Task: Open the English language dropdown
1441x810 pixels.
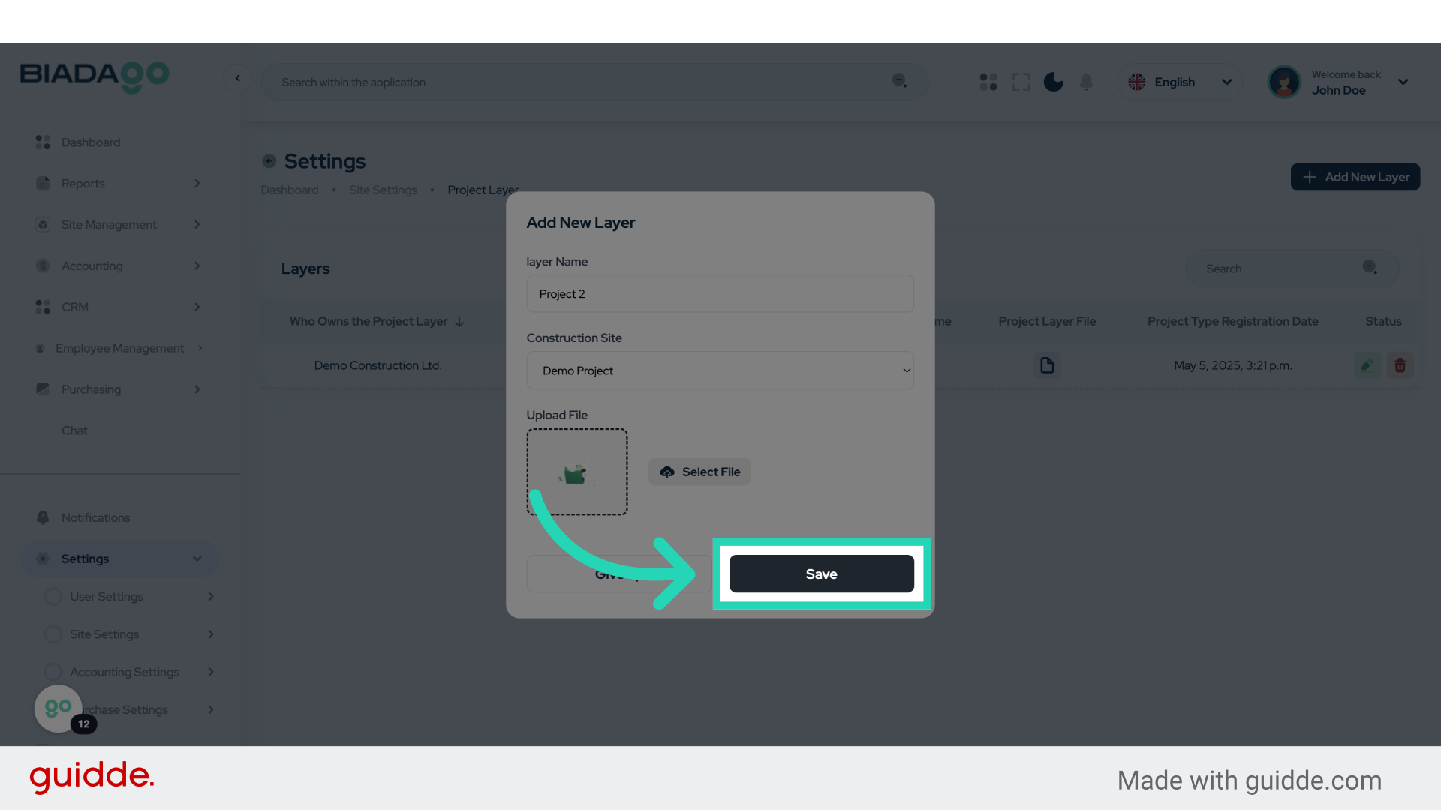Action: point(1180,82)
